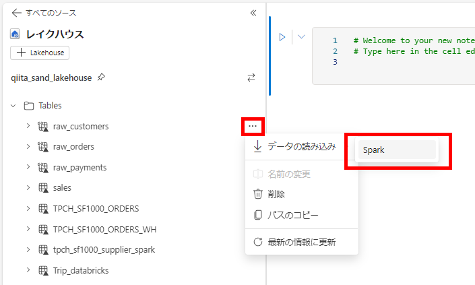Choose 最新の情報に更新 to refresh
This screenshot has height=285, width=475.
[x=301, y=242]
